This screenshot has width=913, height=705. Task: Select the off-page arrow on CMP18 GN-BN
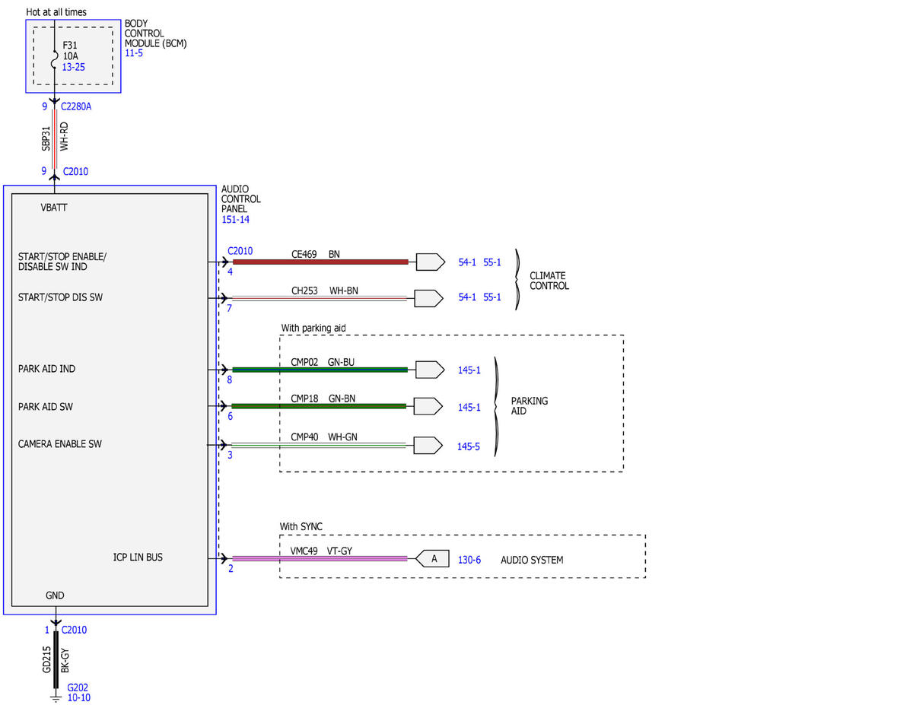pos(428,406)
